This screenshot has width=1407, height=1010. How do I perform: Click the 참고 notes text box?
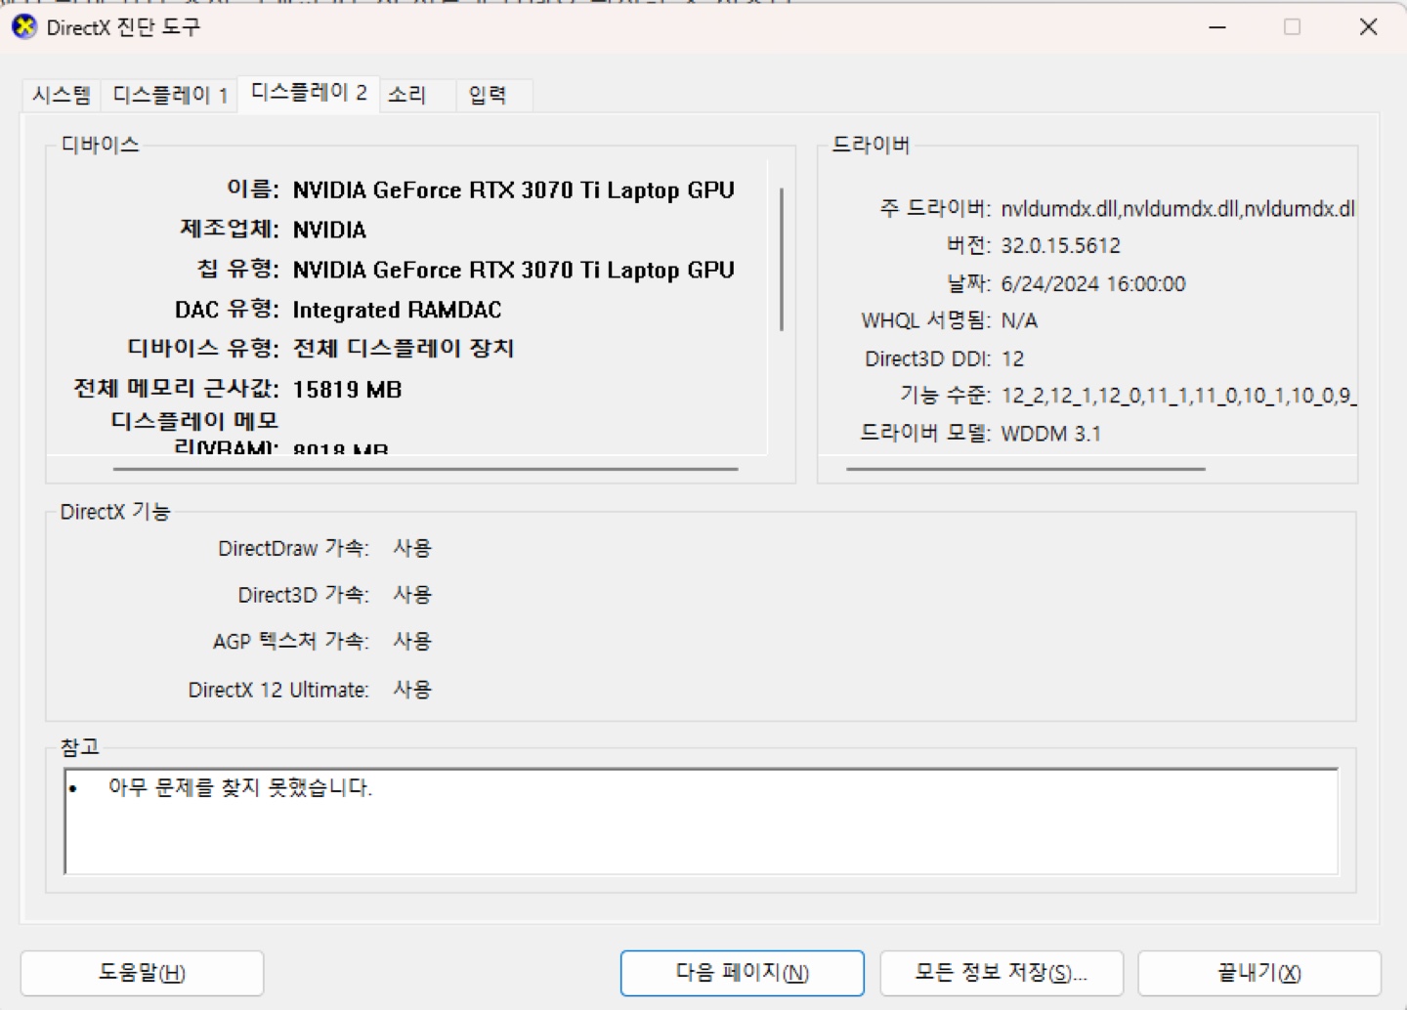[701, 821]
